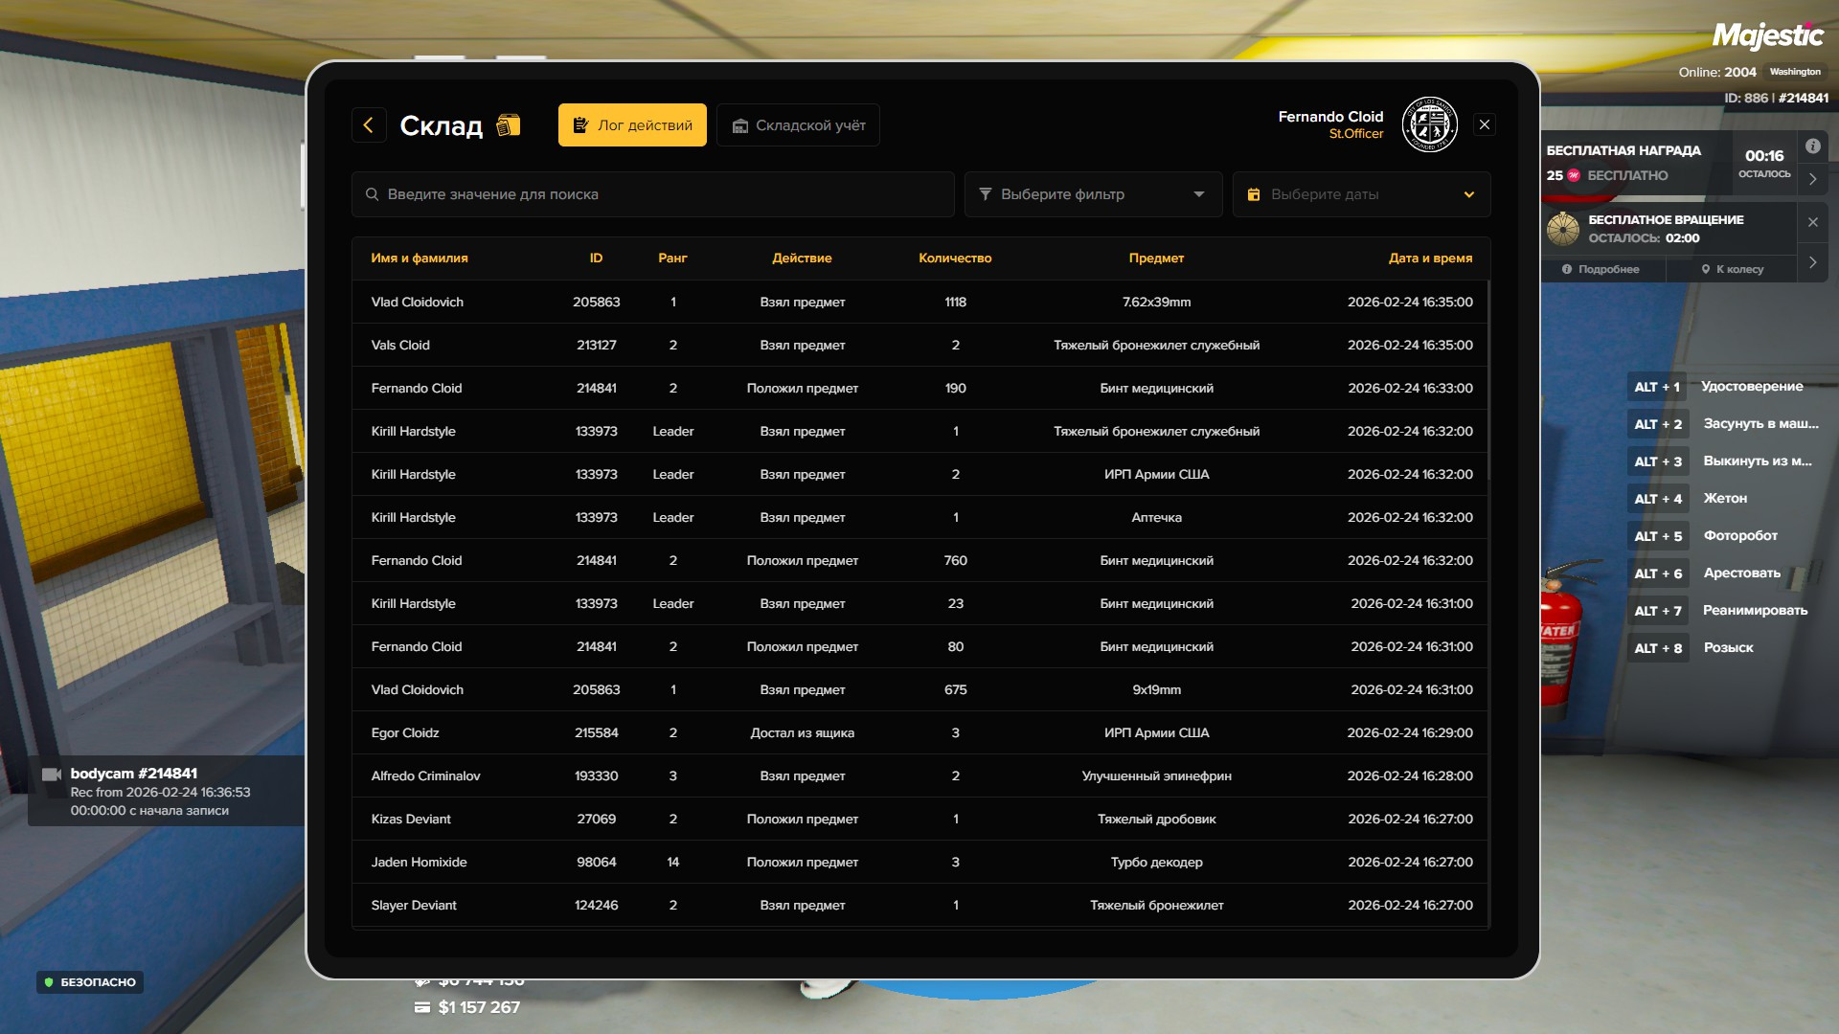Expand the free spin panel arrow
1839x1034 pixels.
tap(1812, 262)
